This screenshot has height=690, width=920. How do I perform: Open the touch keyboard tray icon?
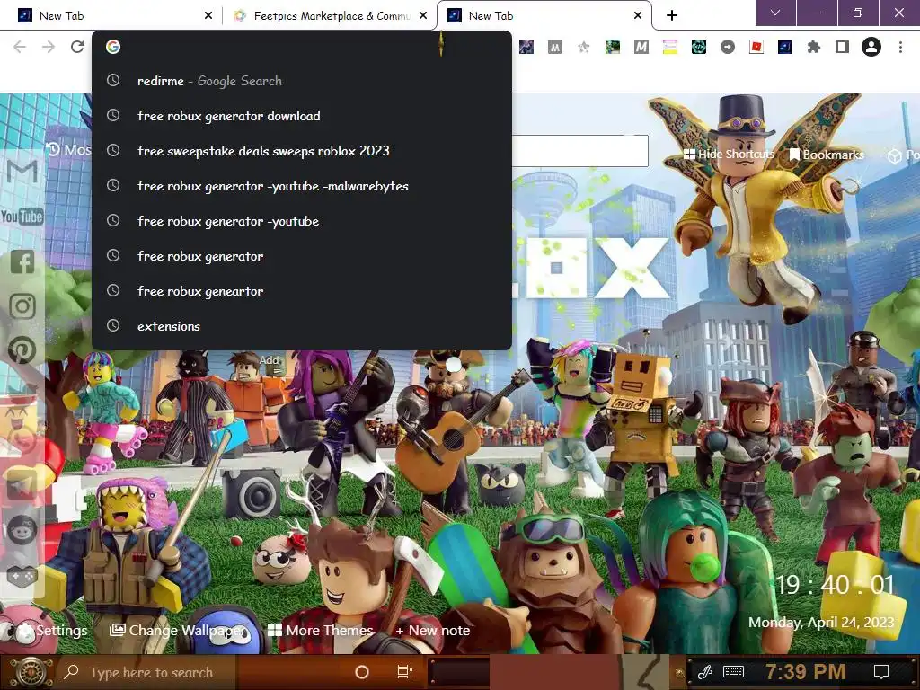point(733,672)
